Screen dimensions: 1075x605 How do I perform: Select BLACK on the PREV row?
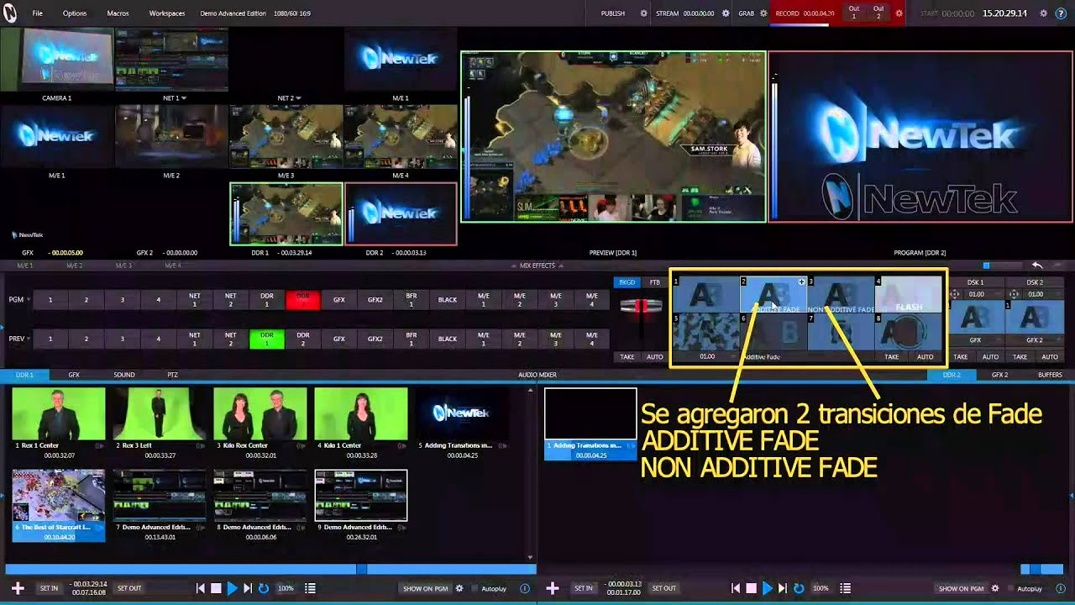(x=448, y=339)
